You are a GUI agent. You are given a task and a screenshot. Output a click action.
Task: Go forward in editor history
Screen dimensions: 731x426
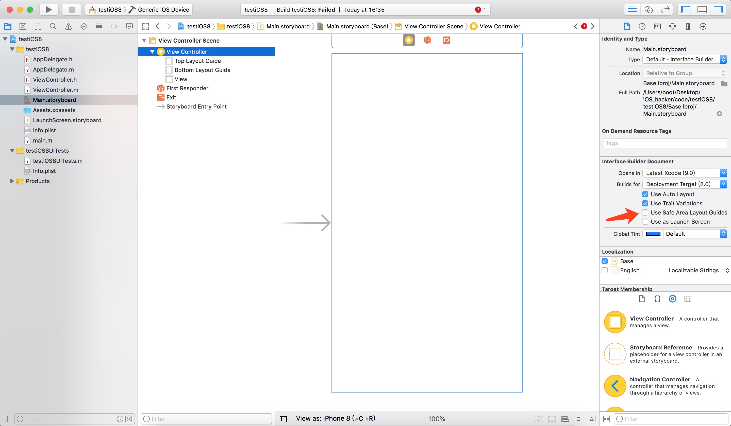(x=169, y=26)
